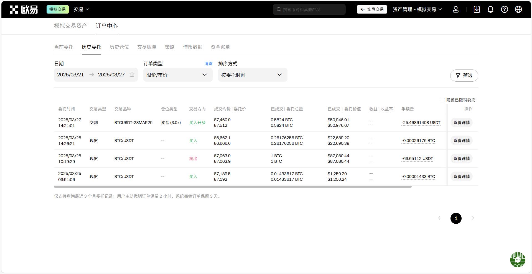The image size is (532, 274).
Task: Click the calendar icon in date field
Action: tap(132, 75)
